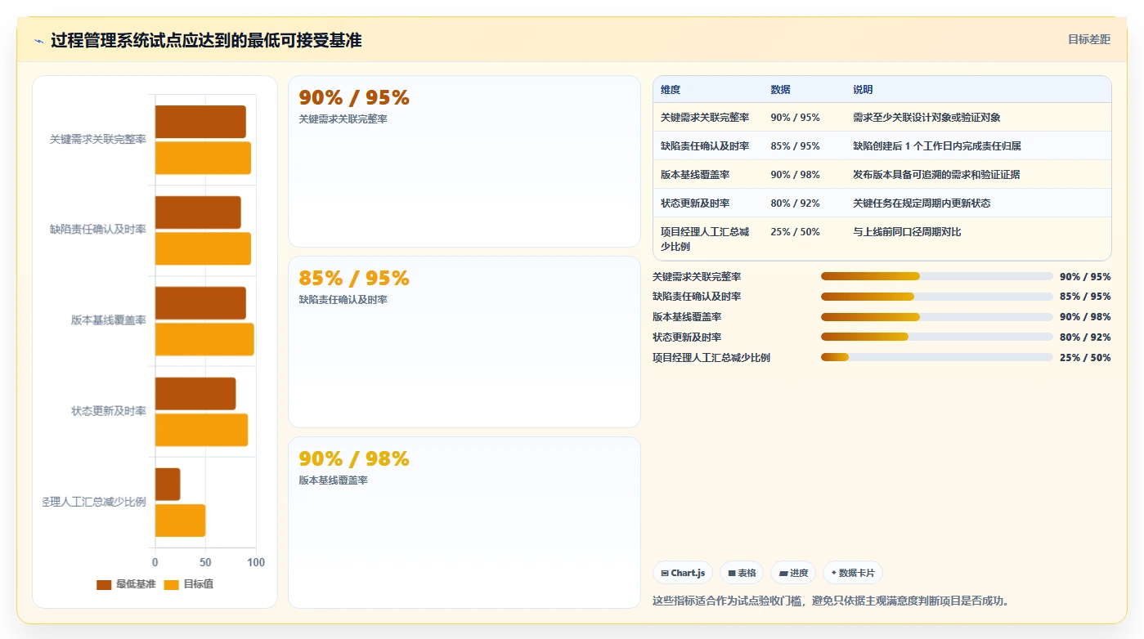The width and height of the screenshot is (1144, 639).
Task: Click the 状态更新及时率 progress bar
Action: point(936,337)
